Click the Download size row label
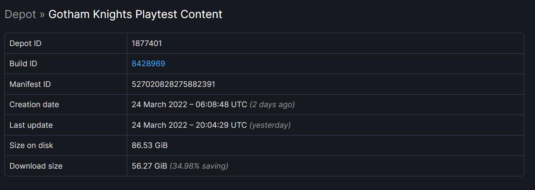 (x=36, y=166)
